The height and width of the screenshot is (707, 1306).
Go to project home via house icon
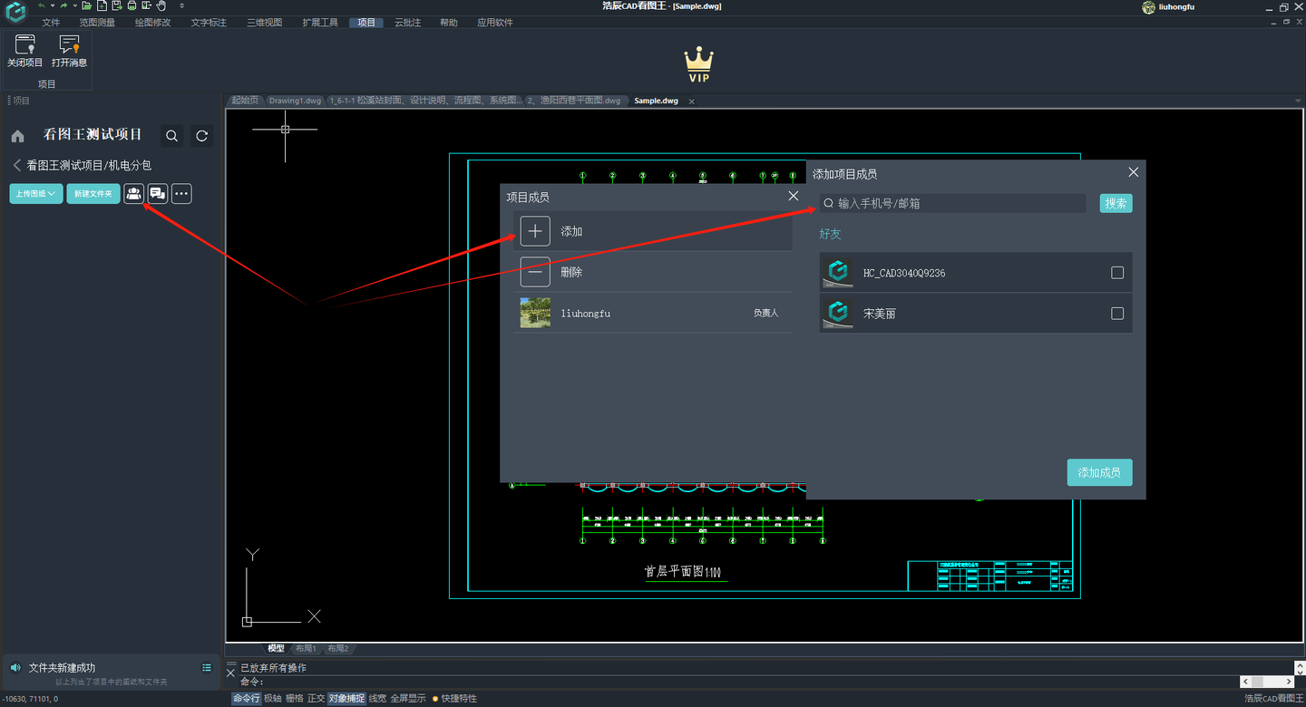pos(17,136)
